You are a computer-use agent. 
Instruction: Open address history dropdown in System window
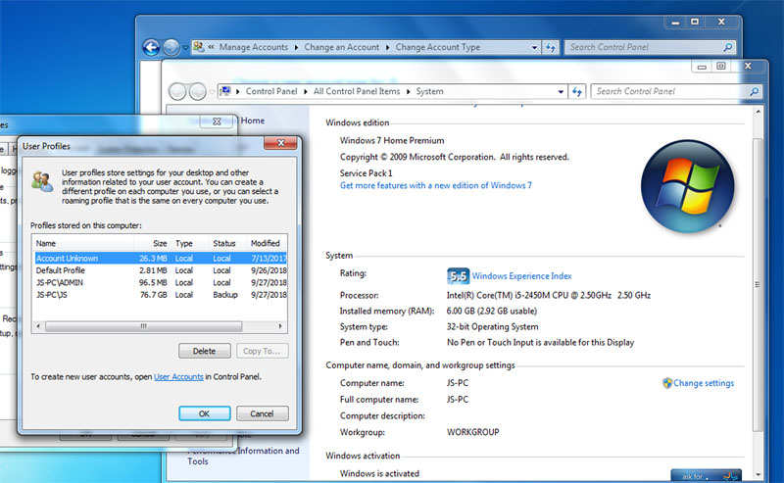point(561,91)
